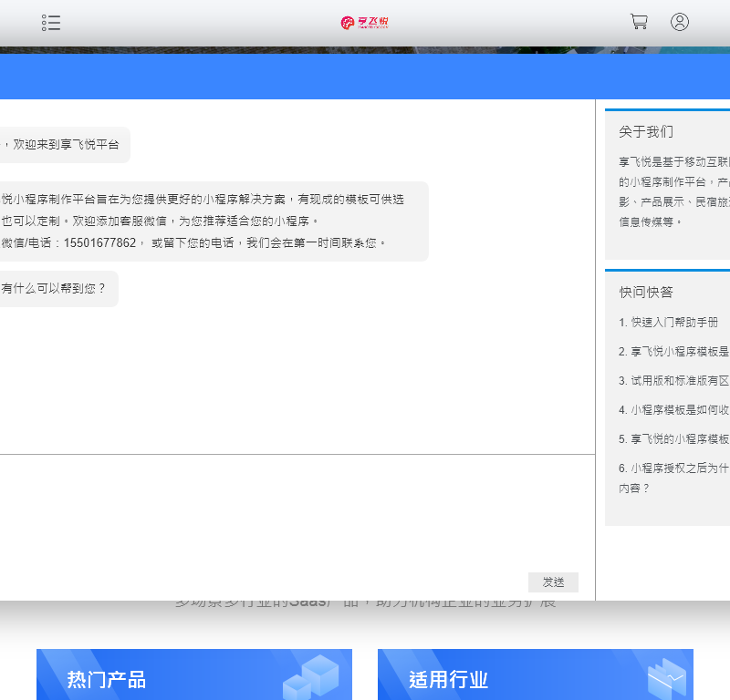Select the 适用行业 banner card
The image size is (730, 700).
coord(536,674)
